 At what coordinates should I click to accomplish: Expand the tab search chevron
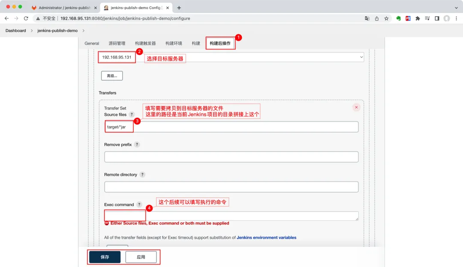tap(456, 8)
